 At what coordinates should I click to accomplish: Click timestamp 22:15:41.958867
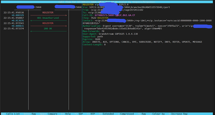click(x=14, y=18)
